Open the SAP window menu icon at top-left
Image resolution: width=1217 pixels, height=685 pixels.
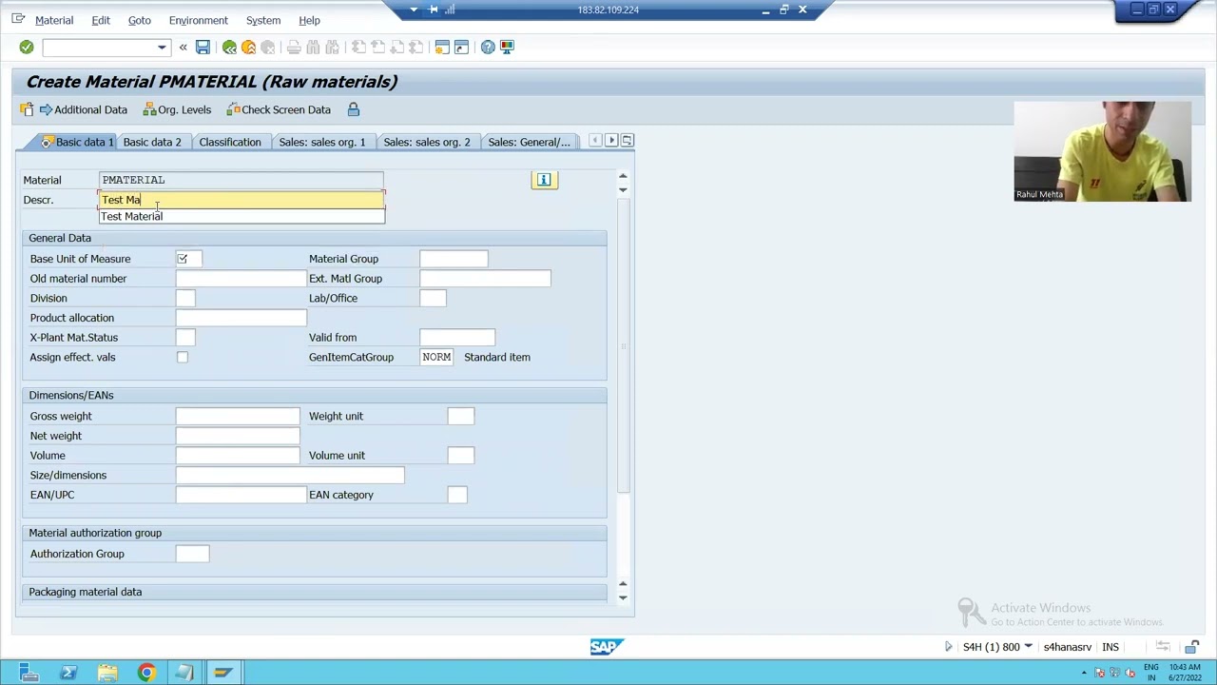18,19
